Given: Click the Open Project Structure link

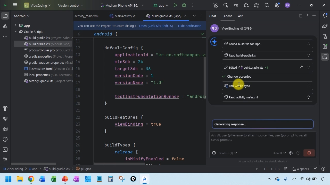Looking at the screenshot, I should click(156, 26).
